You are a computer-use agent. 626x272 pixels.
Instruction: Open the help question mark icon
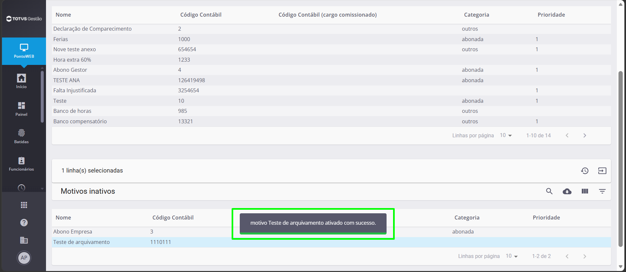tap(24, 222)
